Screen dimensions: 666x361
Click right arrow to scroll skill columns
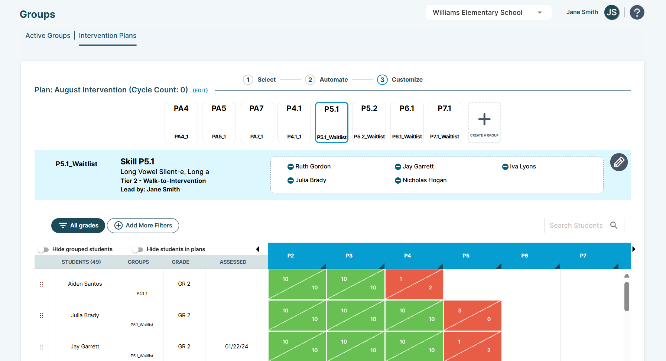(634, 249)
